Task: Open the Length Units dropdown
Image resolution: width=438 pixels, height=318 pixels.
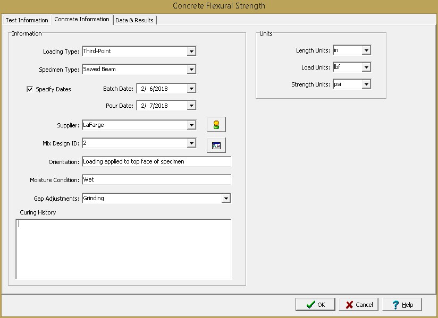Action: pyautogui.click(x=366, y=50)
